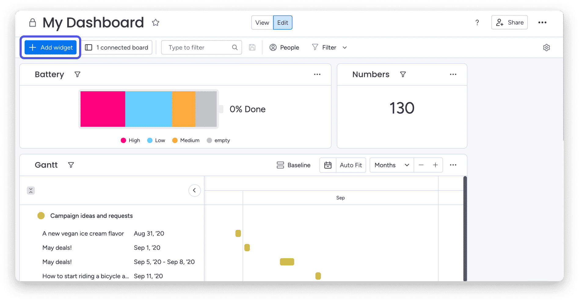Click the Add widget button
The image size is (579, 301).
click(x=50, y=47)
